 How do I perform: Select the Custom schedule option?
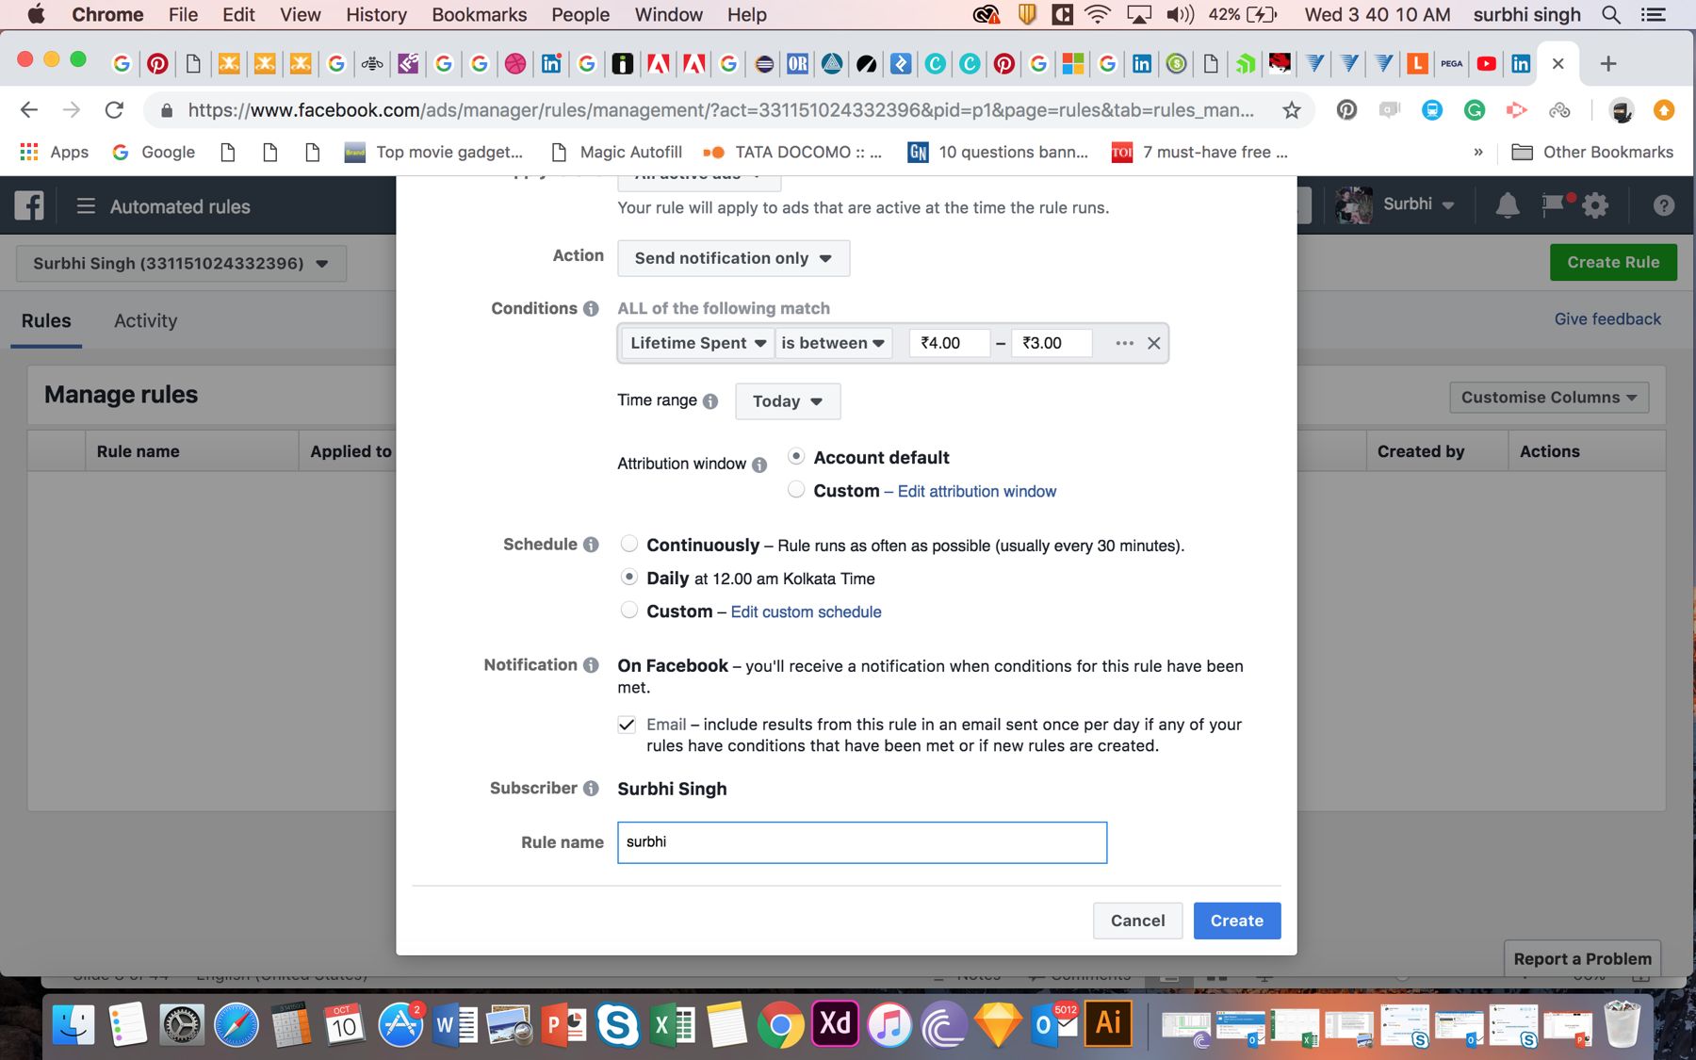coord(629,610)
